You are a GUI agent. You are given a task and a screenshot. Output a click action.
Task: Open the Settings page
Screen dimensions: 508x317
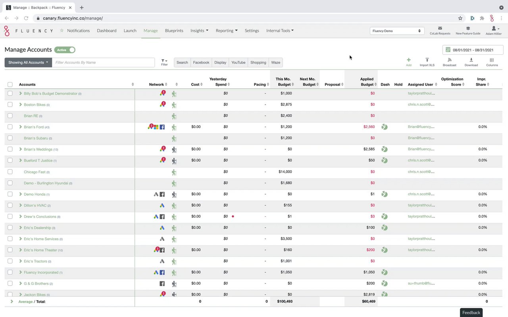coord(252,31)
